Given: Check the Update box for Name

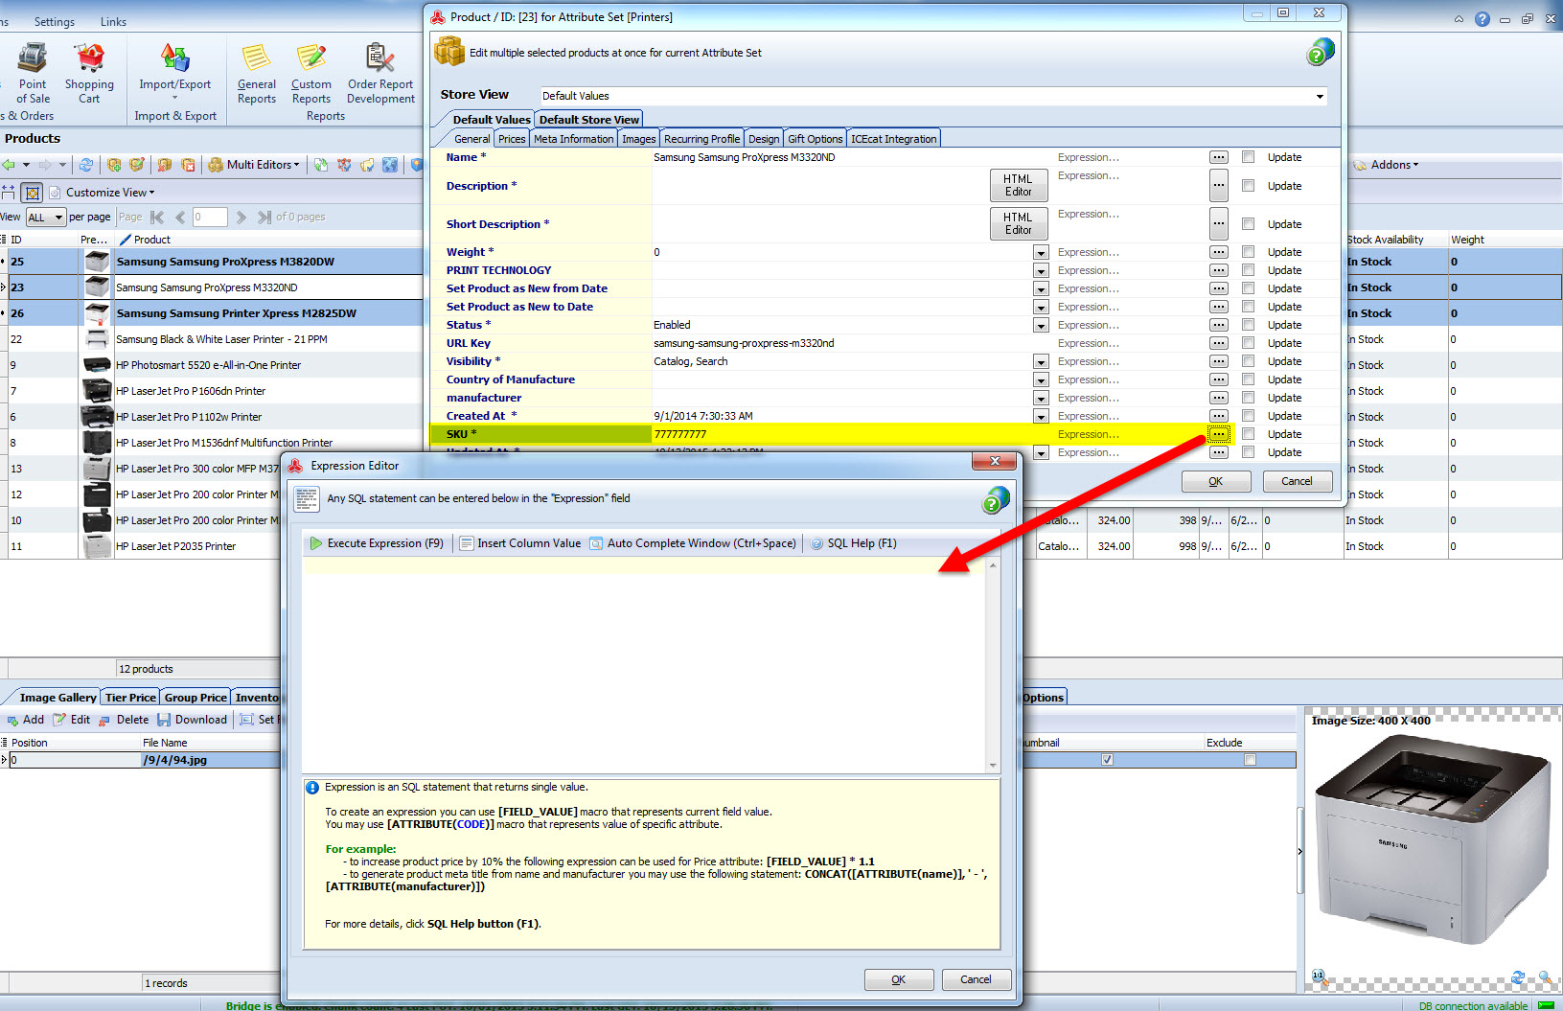Looking at the screenshot, I should pos(1248,156).
